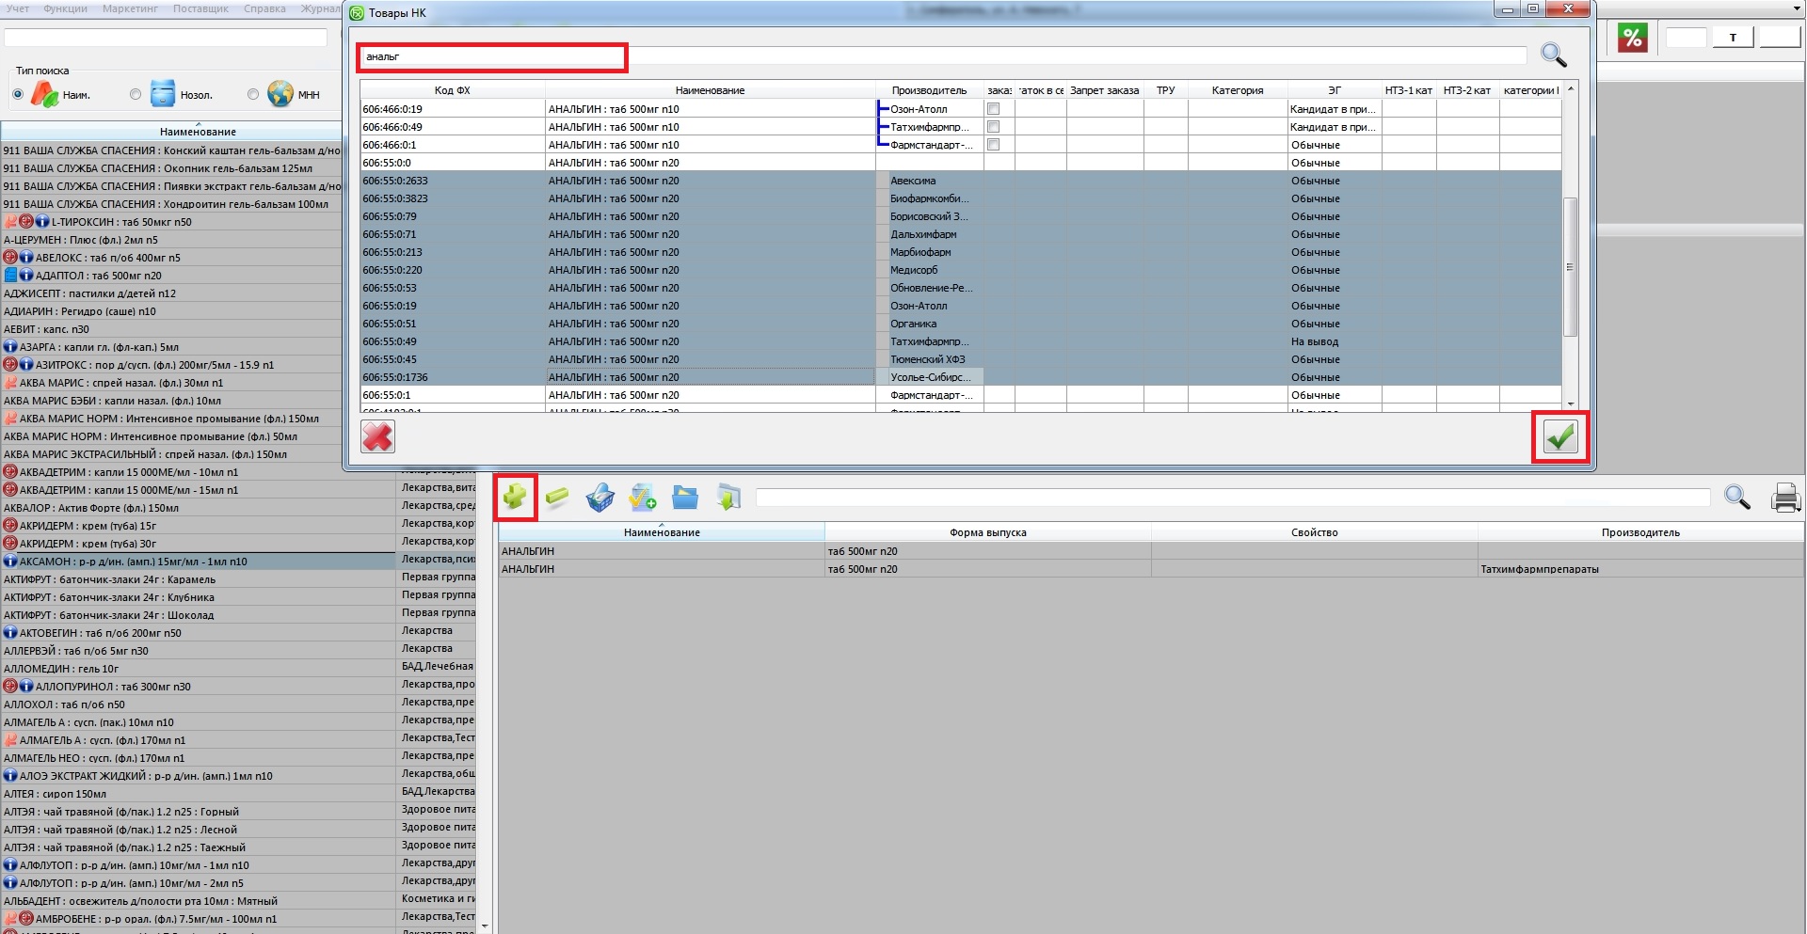Open the 'Функции' menu
The width and height of the screenshot is (1807, 934).
tap(65, 8)
